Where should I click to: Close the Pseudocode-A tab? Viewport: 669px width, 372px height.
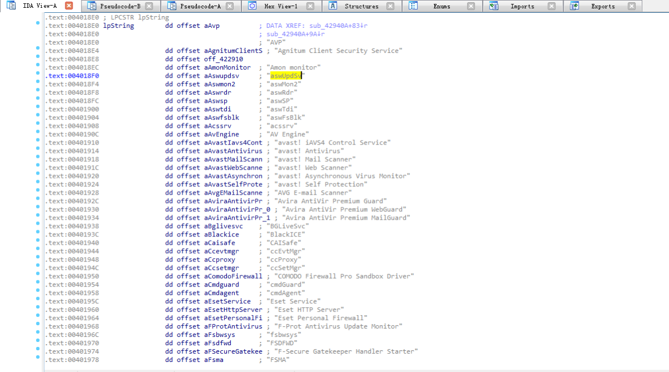230,6
